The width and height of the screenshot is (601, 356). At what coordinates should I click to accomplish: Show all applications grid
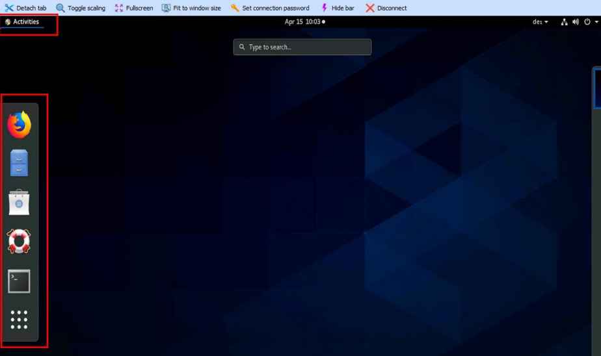19,320
